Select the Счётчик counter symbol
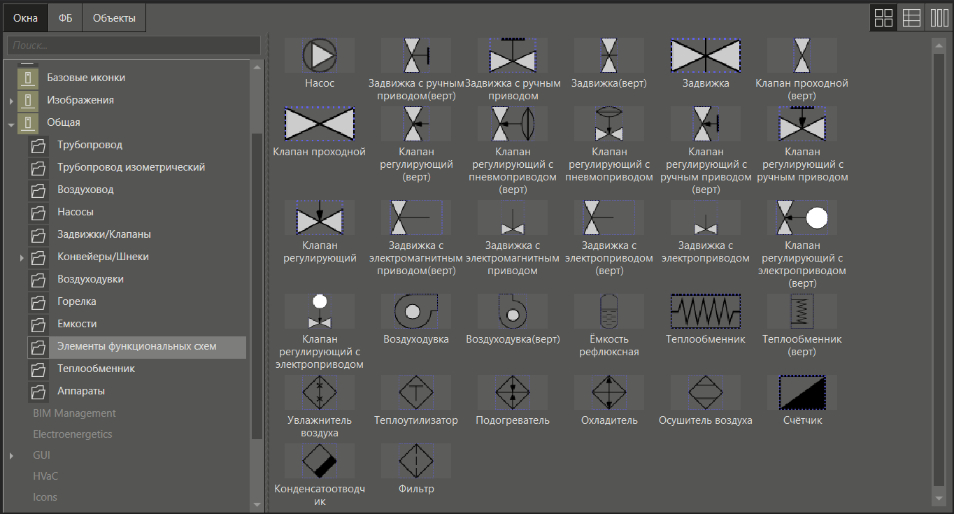Viewport: 954px width, 514px height. click(x=802, y=392)
